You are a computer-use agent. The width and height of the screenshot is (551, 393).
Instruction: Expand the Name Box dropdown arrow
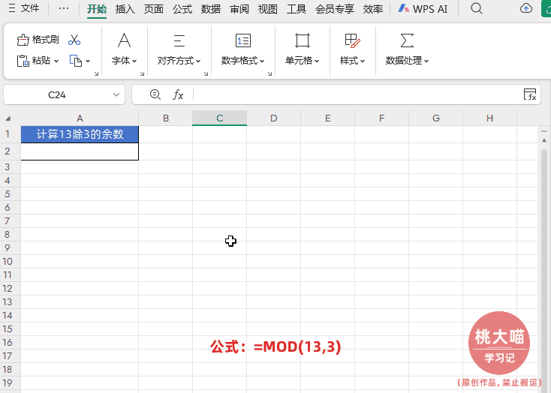[116, 94]
